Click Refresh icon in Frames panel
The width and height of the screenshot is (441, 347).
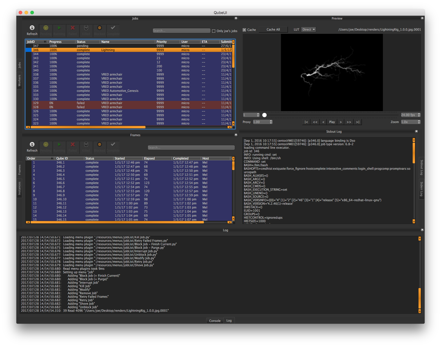coord(32,145)
